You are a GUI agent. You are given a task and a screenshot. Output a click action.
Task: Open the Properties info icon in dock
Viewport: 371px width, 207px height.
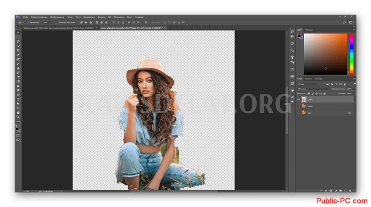click(292, 43)
